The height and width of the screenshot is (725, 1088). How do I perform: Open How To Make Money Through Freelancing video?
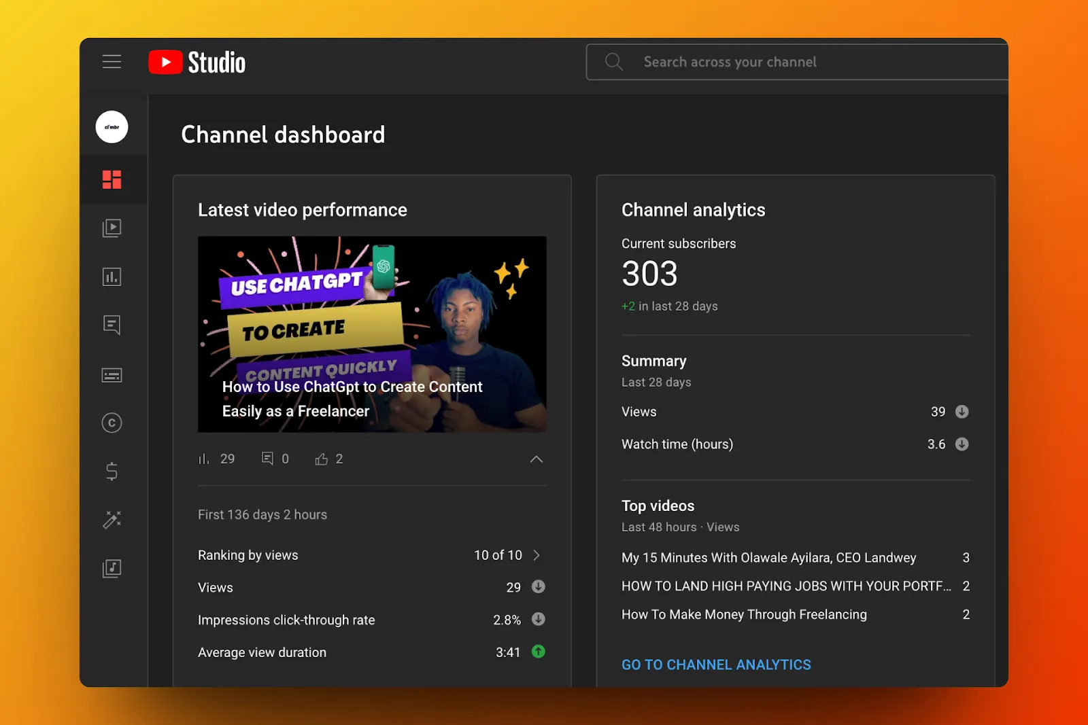(x=744, y=614)
